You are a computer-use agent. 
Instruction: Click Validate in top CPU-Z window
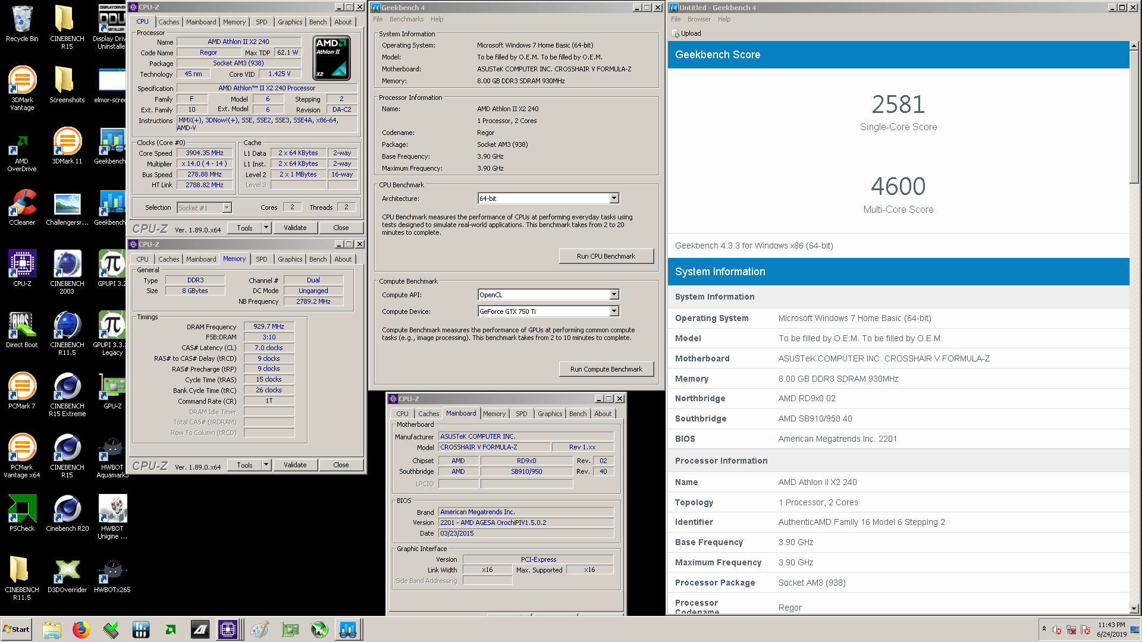(x=295, y=228)
